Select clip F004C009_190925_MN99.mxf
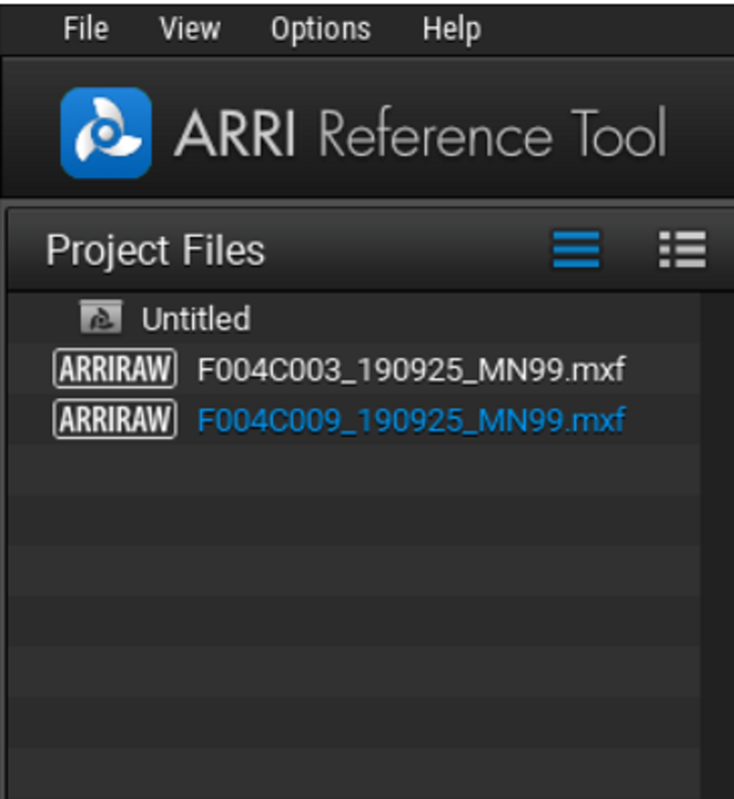 pos(411,420)
